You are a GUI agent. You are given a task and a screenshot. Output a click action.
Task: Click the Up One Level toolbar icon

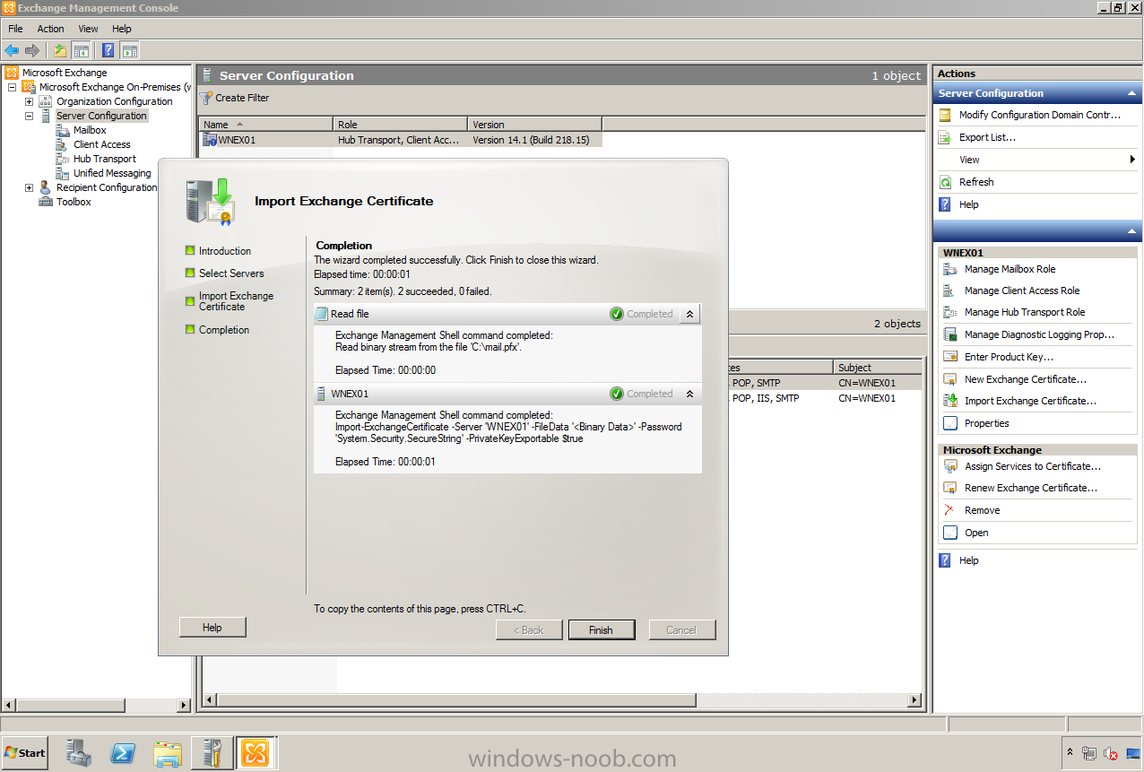[59, 50]
